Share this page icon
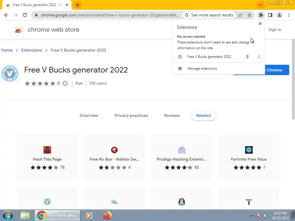This screenshot has height=221, width=295. point(240,15)
